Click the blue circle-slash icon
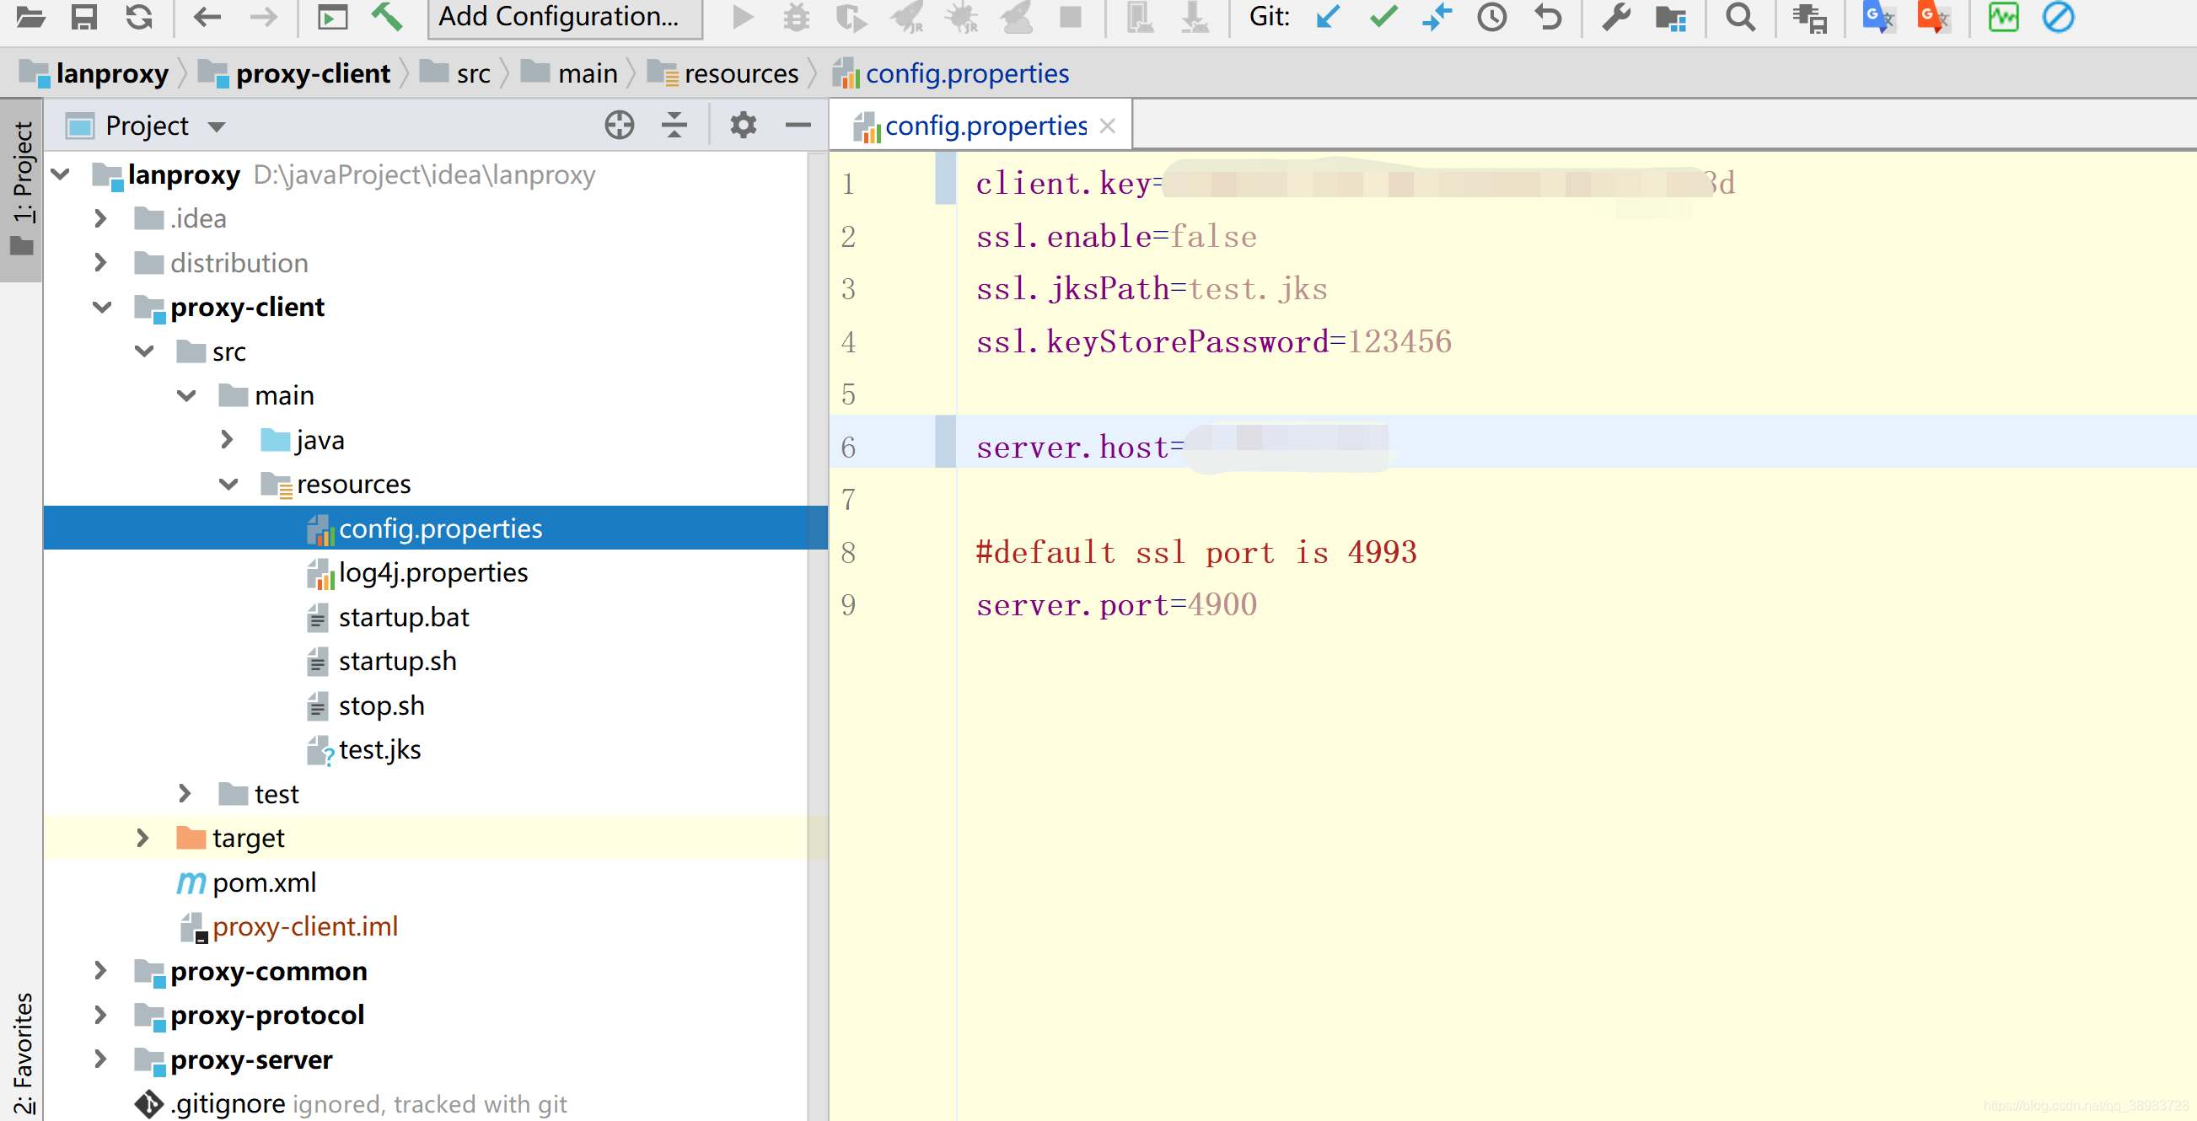 [x=2058, y=17]
